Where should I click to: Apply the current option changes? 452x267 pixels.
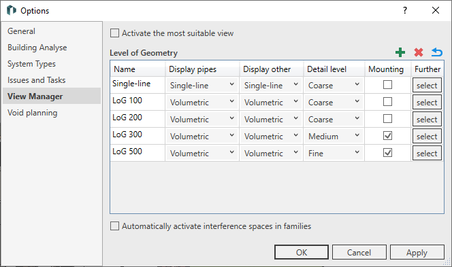click(x=417, y=252)
